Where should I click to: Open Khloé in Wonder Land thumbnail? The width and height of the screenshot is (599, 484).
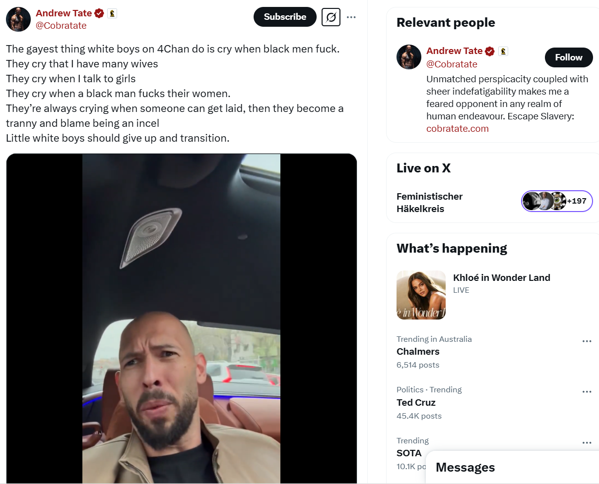421,295
